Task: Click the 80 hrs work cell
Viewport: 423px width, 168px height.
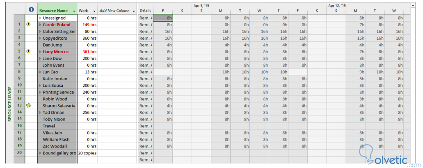Action: (x=87, y=32)
